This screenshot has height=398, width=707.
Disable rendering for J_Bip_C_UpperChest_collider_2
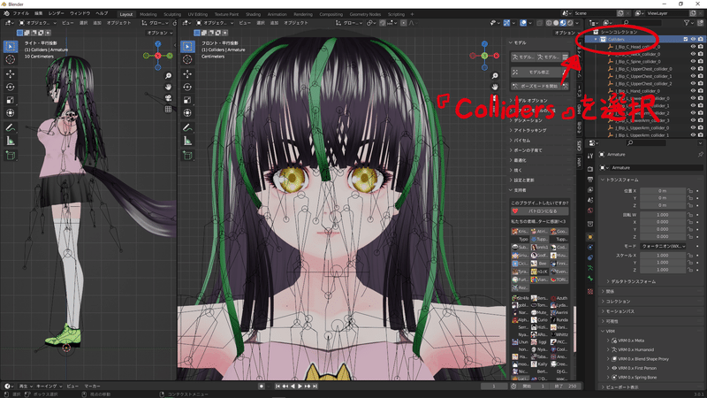point(700,83)
